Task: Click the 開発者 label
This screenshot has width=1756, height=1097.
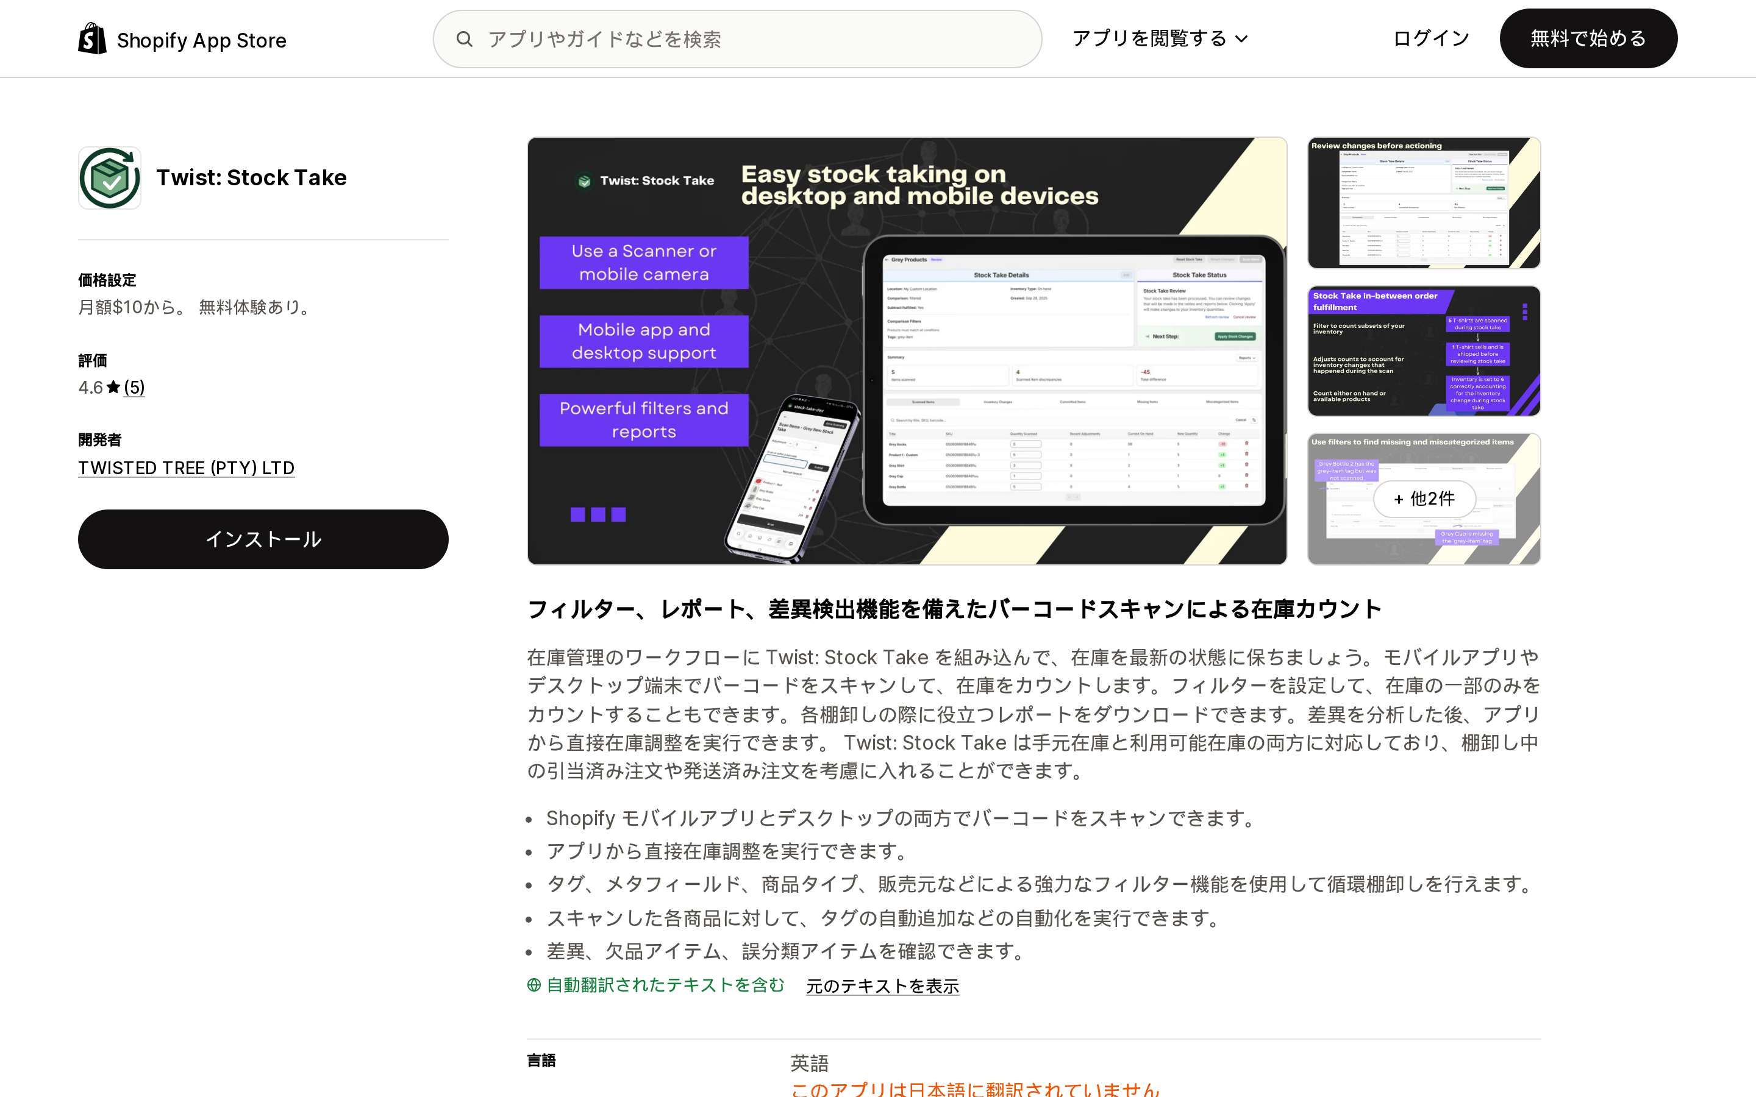Action: pyautogui.click(x=100, y=439)
